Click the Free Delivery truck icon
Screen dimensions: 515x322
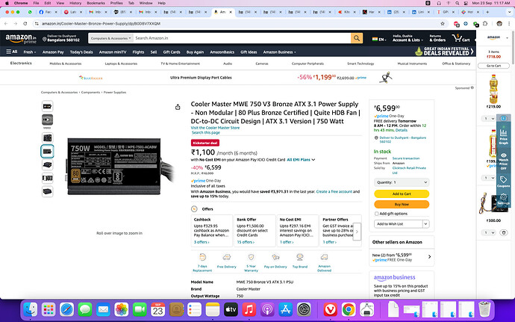(227, 257)
